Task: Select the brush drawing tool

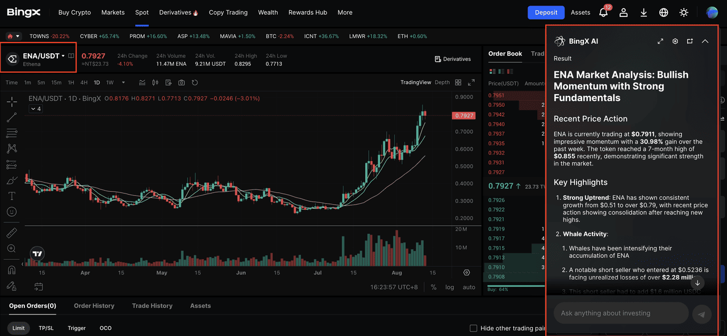Action: pos(11,180)
